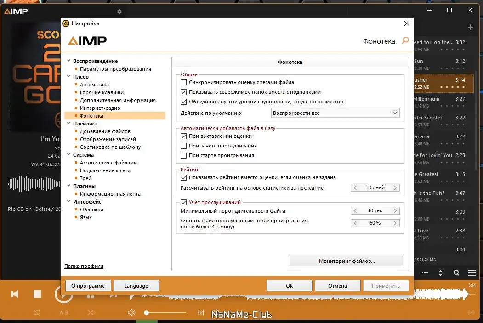Collapse the 'Система' settings branch
Viewport: 483px width, 323px height.
click(x=69, y=155)
